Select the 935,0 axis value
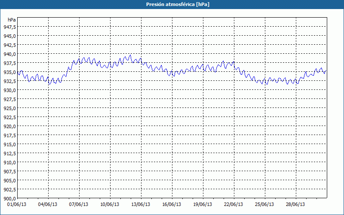The image size is (344, 215). pyautogui.click(x=9, y=72)
